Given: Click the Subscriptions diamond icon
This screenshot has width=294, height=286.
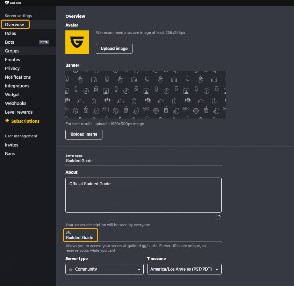Looking at the screenshot, I should click(7, 121).
